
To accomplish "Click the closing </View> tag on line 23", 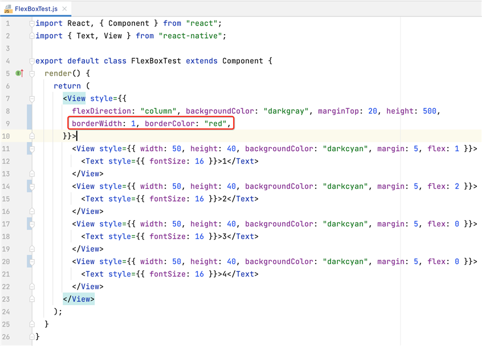I will tap(79, 299).
